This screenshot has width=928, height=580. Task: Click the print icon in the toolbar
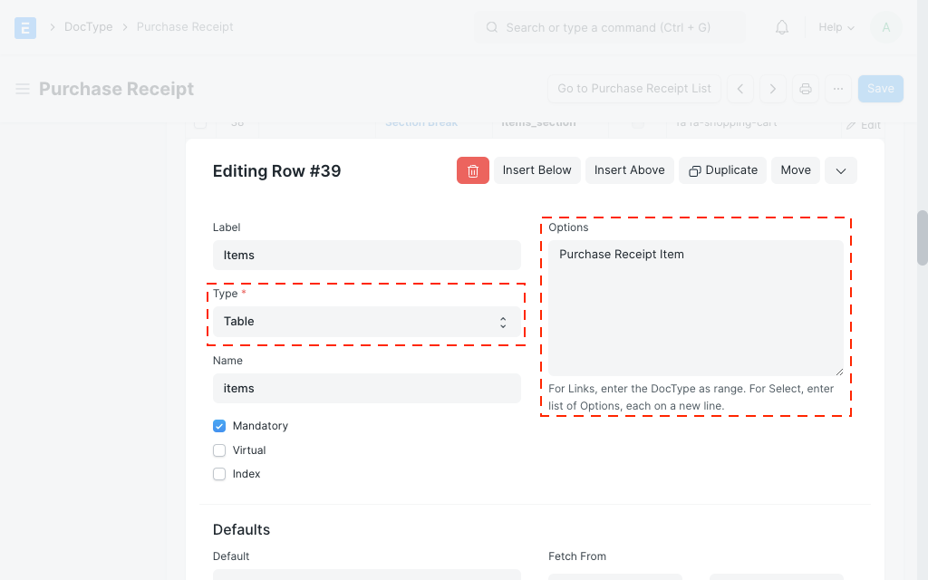(805, 89)
